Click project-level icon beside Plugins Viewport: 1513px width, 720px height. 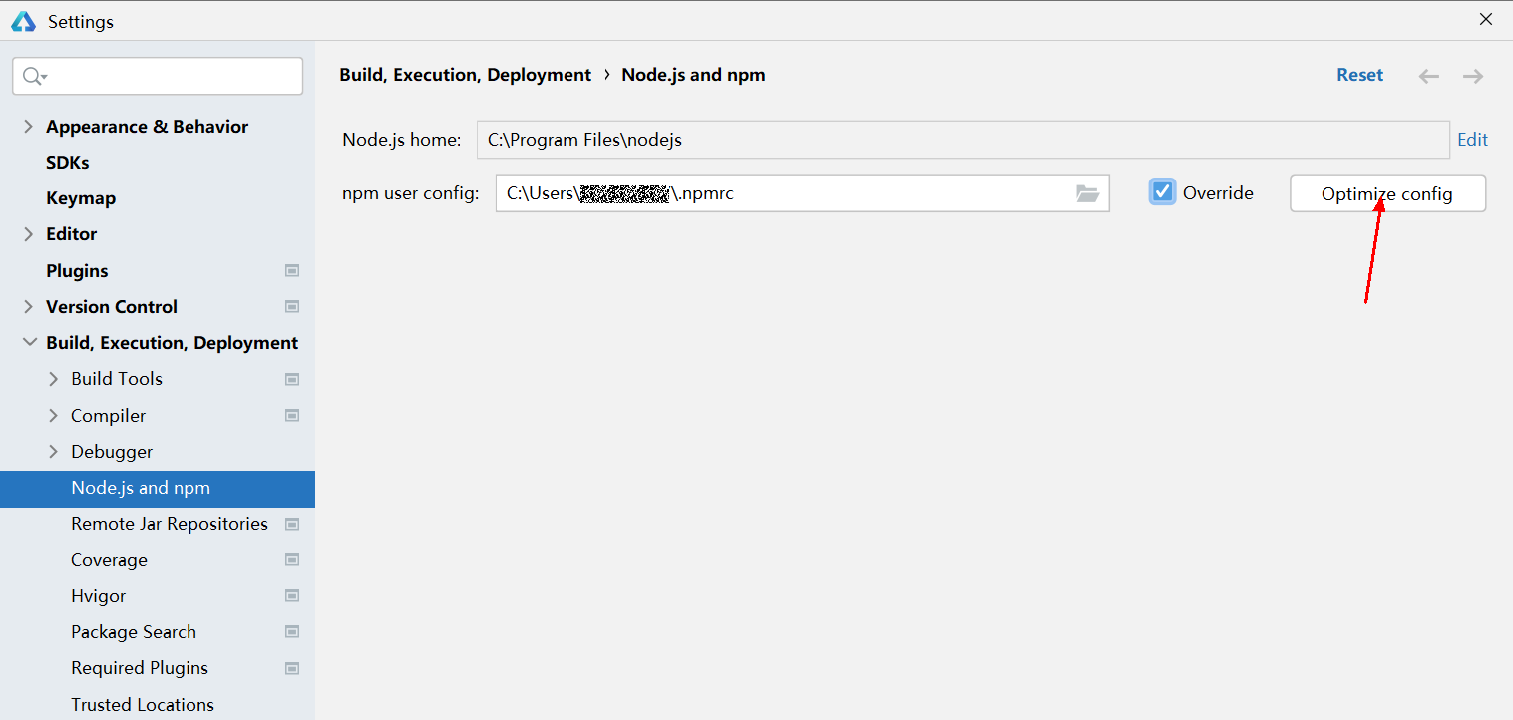[x=292, y=270]
